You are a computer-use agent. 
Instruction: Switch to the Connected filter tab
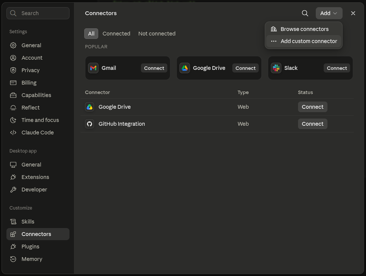[x=116, y=34]
